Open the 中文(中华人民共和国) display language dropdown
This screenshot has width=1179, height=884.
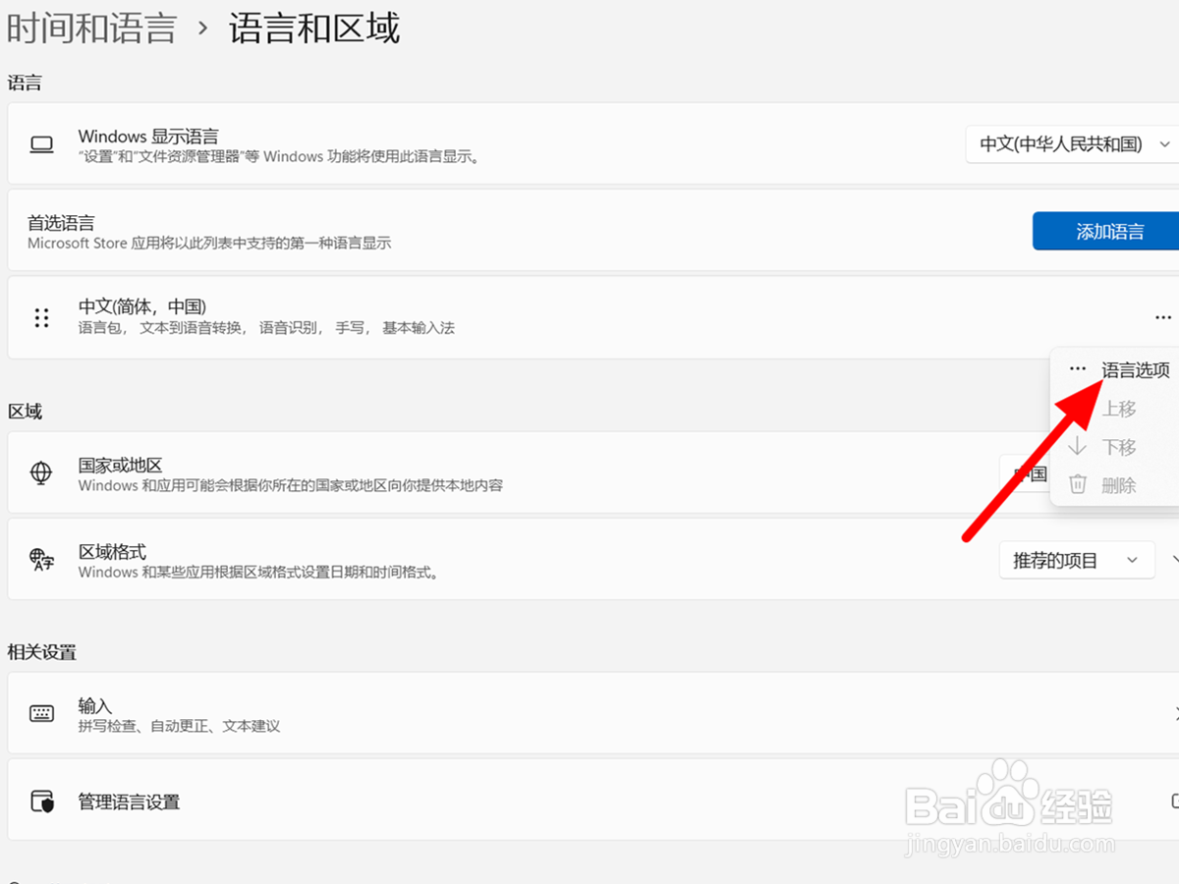click(1071, 143)
